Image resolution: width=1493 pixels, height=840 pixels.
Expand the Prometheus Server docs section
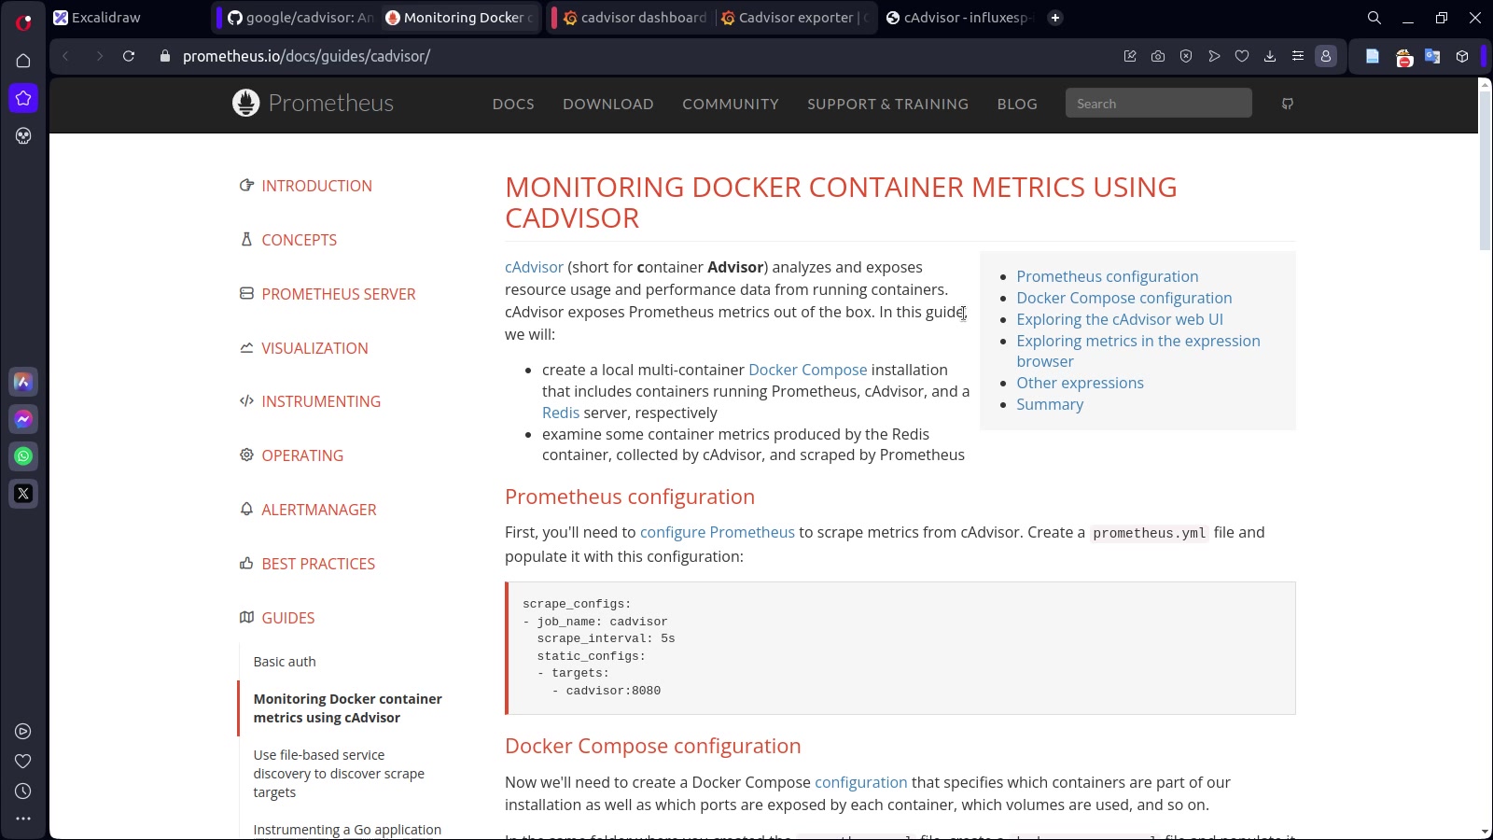pyautogui.click(x=338, y=294)
